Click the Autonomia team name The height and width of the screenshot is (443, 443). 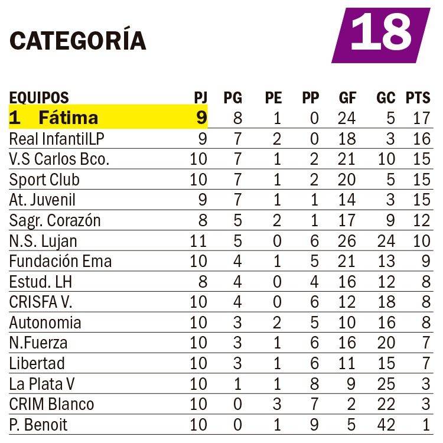(x=45, y=323)
